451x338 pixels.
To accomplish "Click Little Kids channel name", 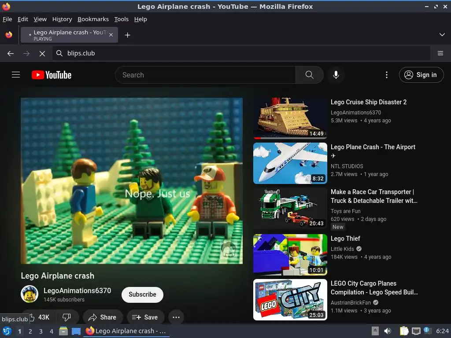I will 342,249.
